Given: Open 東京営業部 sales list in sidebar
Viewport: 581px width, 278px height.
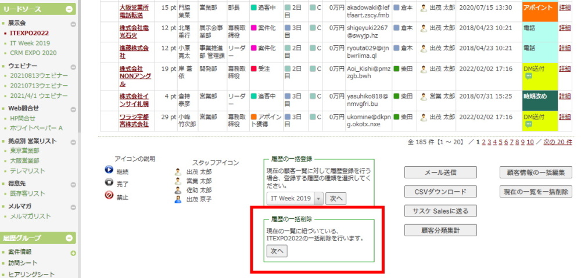Looking at the screenshot, I should click(24, 151).
